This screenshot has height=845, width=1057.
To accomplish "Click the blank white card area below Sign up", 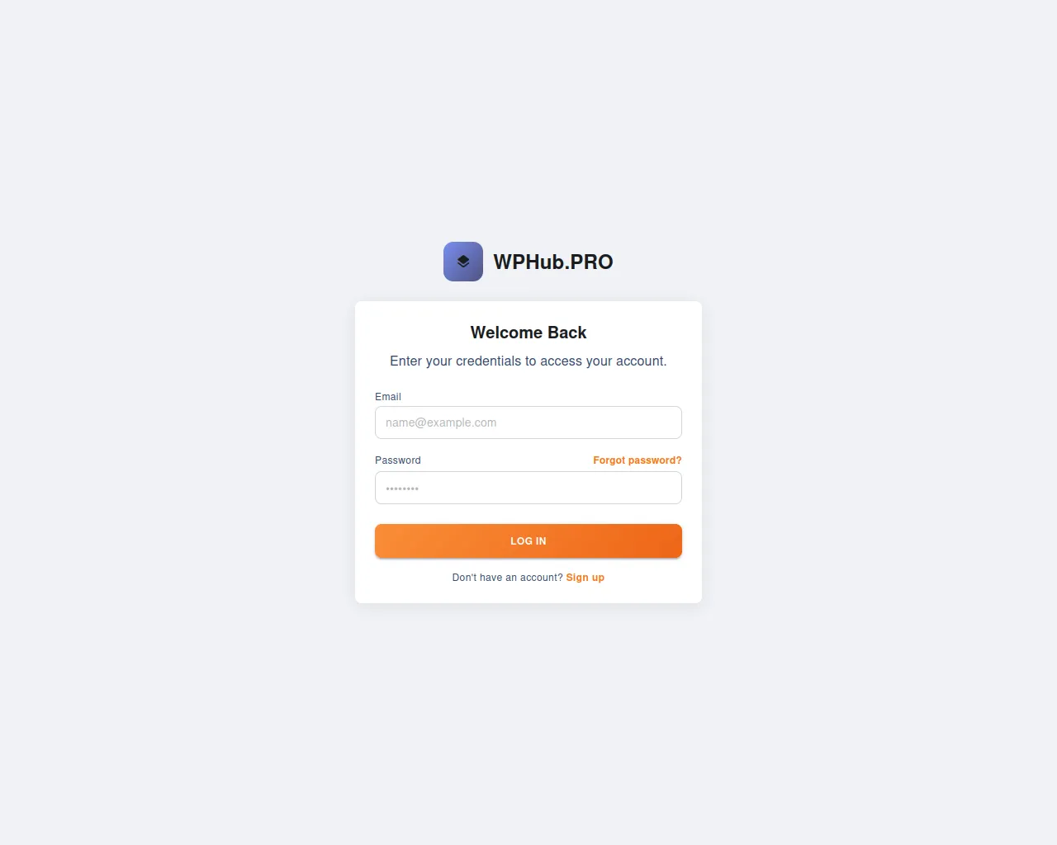I will (x=528, y=593).
